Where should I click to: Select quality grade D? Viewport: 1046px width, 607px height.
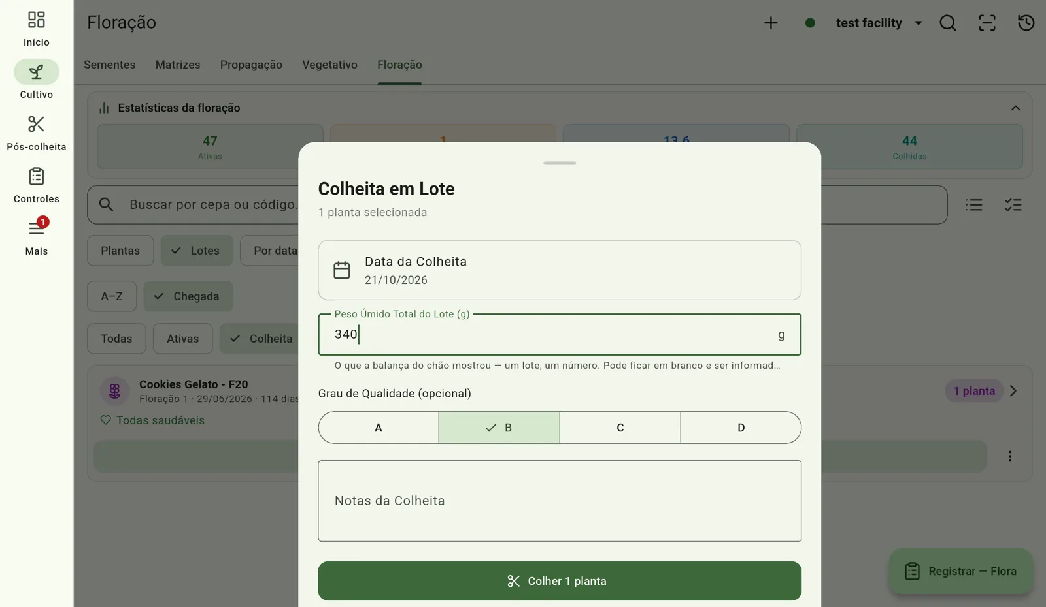click(741, 428)
